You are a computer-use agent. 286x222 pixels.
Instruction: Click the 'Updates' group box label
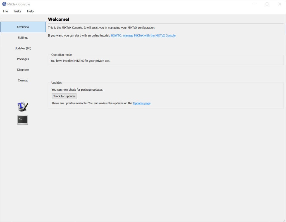pyautogui.click(x=56, y=83)
